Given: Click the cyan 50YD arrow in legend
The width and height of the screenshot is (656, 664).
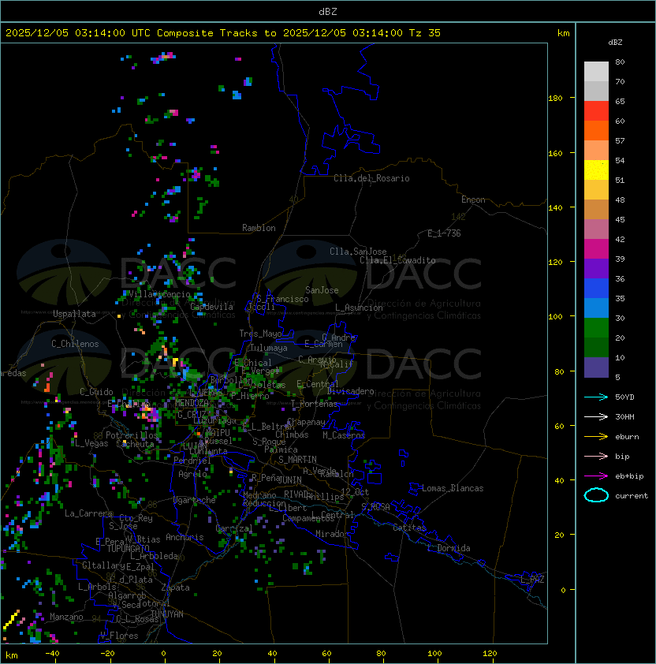Looking at the screenshot, I should point(596,397).
